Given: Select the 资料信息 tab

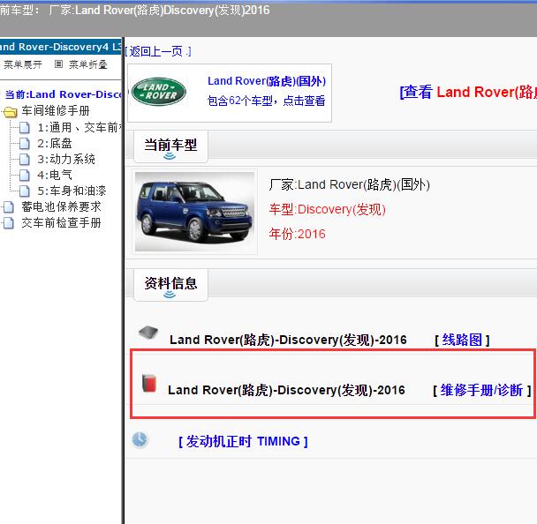Looking at the screenshot, I should [170, 285].
